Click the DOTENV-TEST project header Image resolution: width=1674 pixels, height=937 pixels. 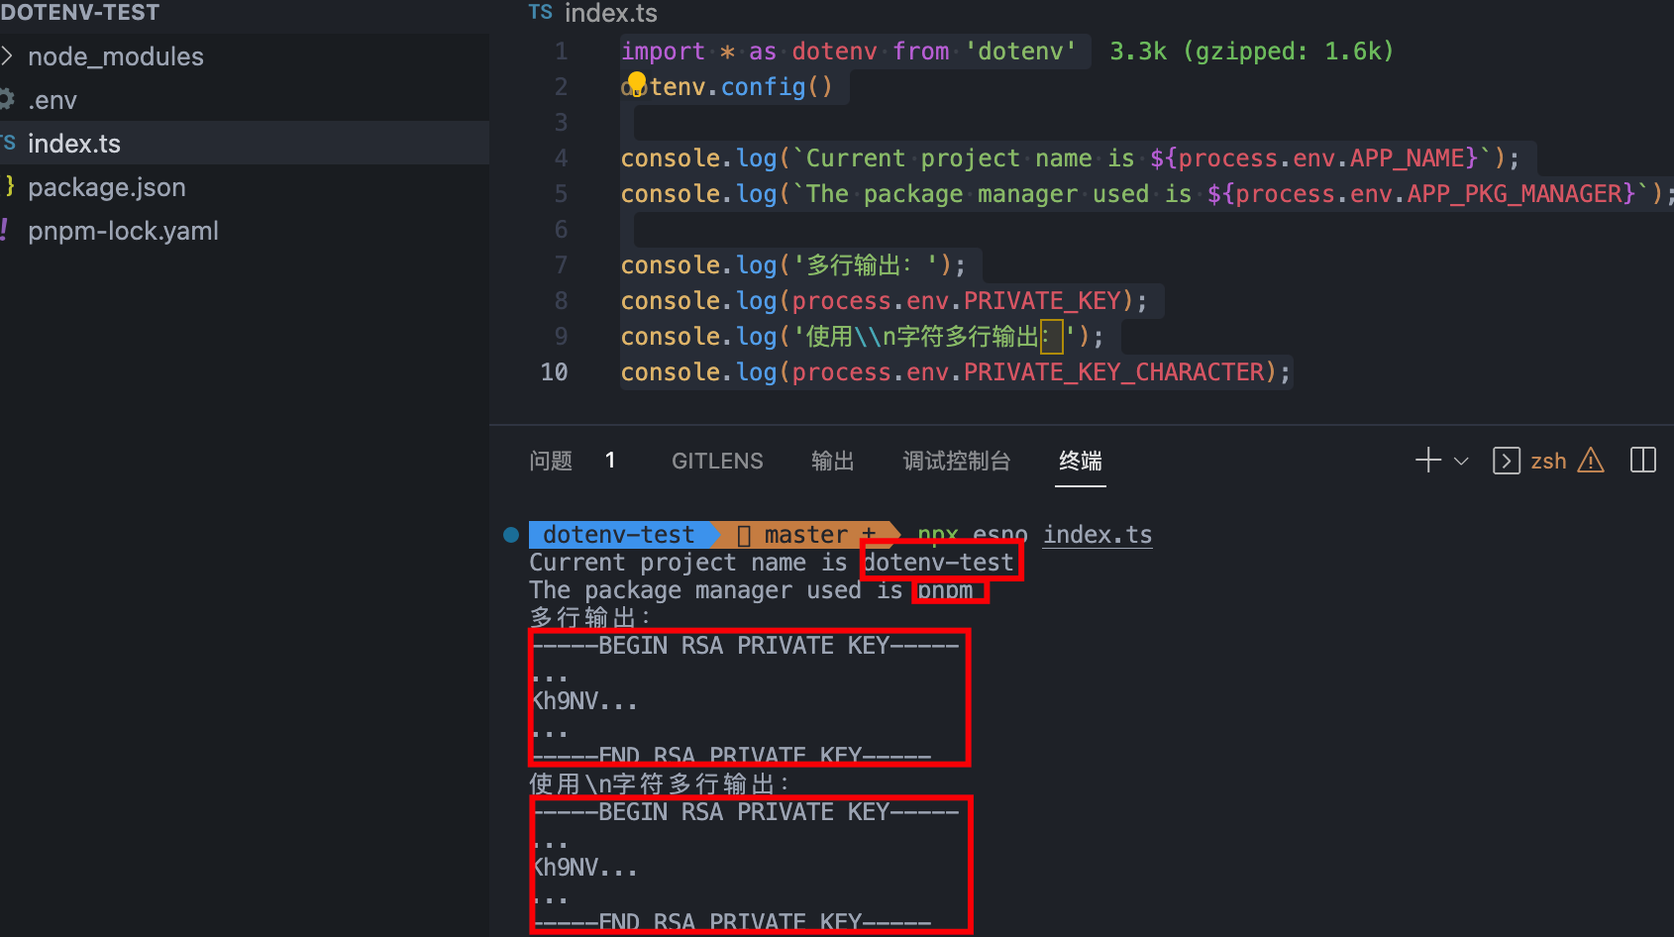pyautogui.click(x=79, y=13)
